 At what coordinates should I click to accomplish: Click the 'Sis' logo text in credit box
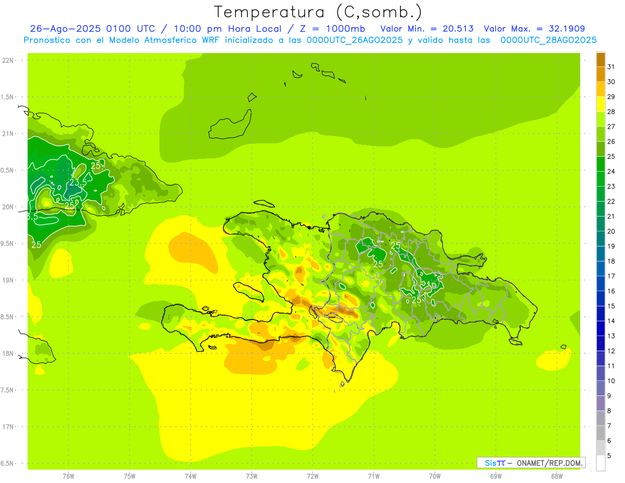(490, 463)
